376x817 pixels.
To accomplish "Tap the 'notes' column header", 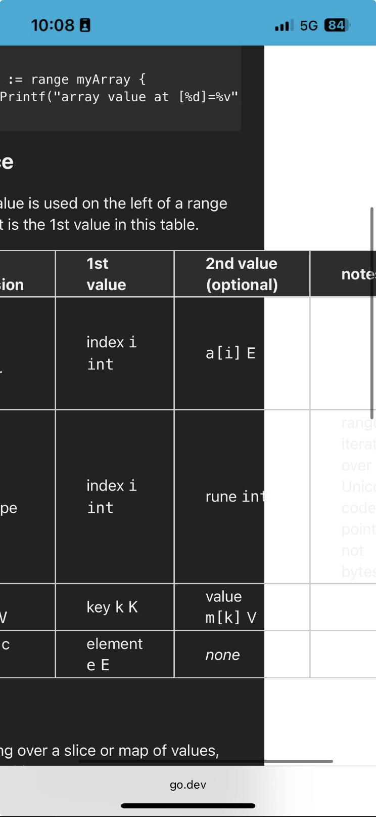I will click(x=343, y=274).
